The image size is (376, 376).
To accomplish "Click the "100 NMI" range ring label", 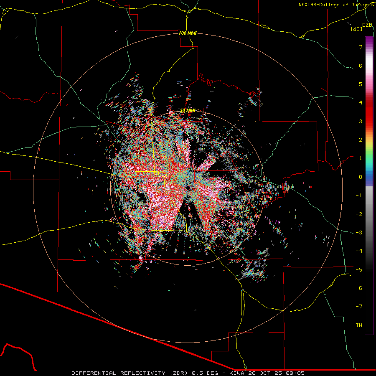I will point(188,33).
